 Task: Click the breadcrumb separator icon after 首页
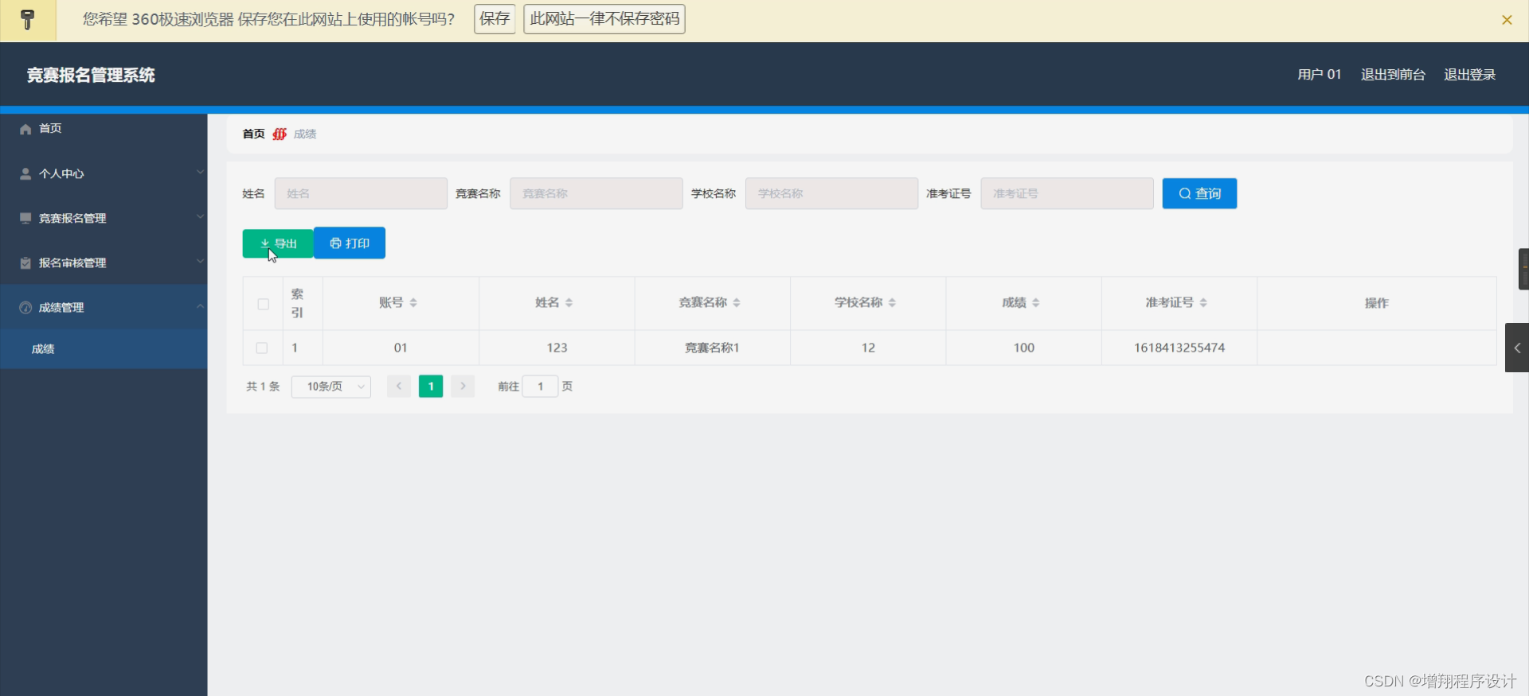pos(280,134)
